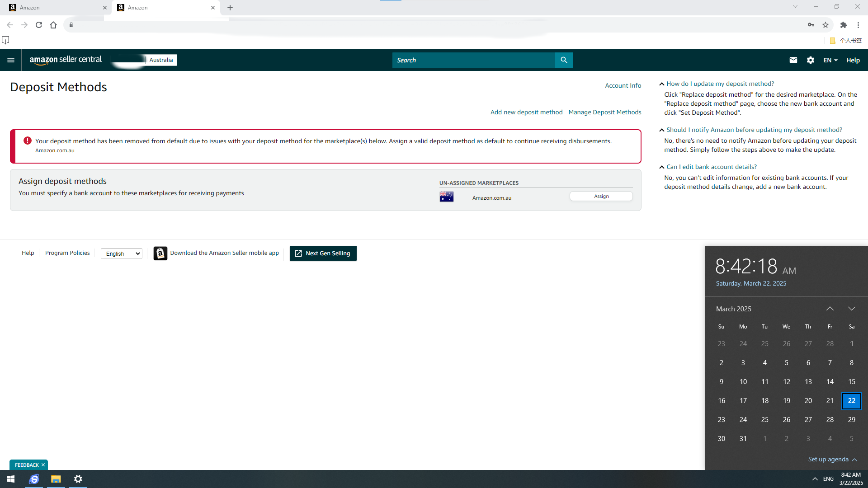Viewport: 868px width, 488px height.
Task: Open the EN language dropdown
Action: click(830, 60)
